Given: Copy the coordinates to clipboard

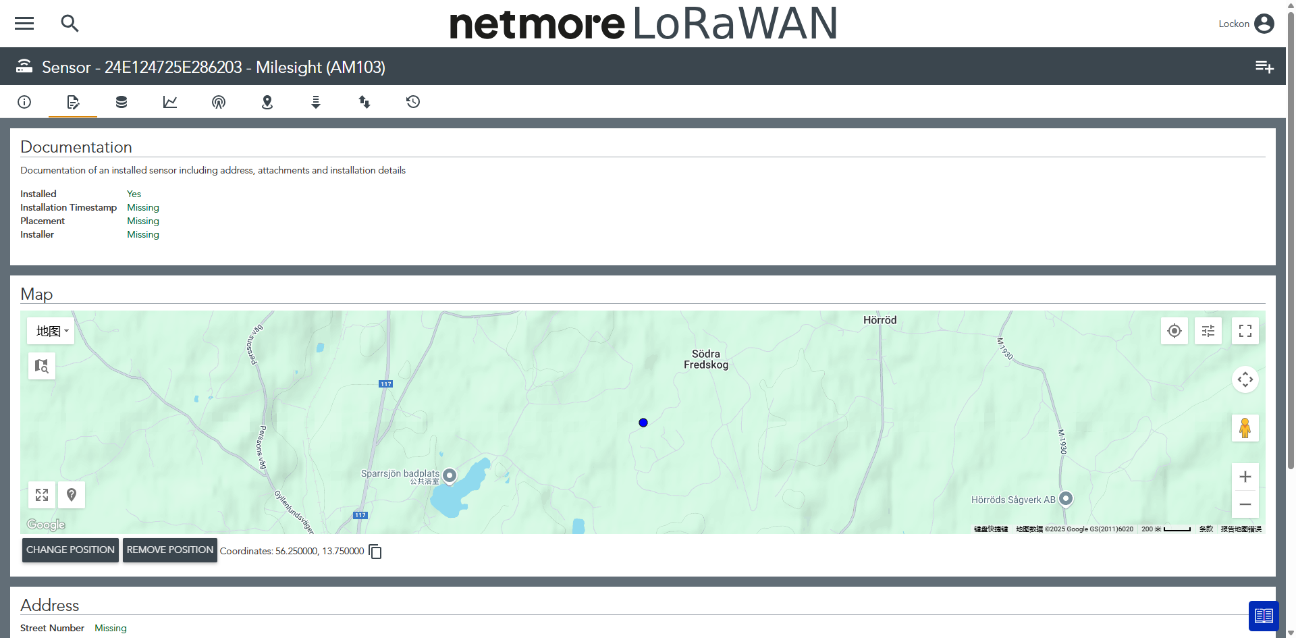Looking at the screenshot, I should [375, 552].
